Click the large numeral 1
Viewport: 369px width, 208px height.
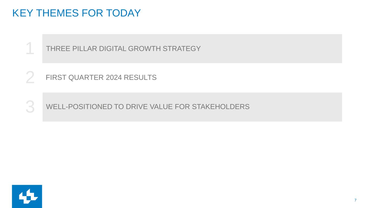pos(30,49)
